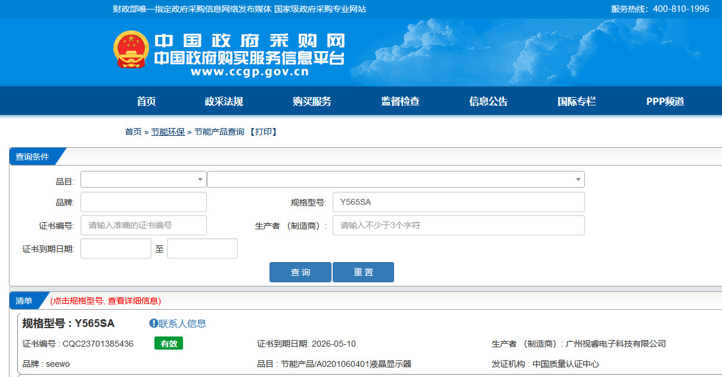Open 监督检查 from the navigation bar

pos(400,101)
